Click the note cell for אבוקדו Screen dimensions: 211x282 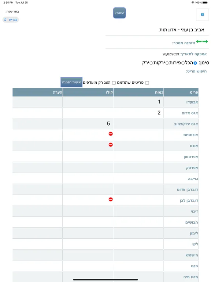click(x=37, y=102)
